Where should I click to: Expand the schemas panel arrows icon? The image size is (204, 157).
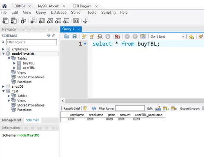coord(53,35)
